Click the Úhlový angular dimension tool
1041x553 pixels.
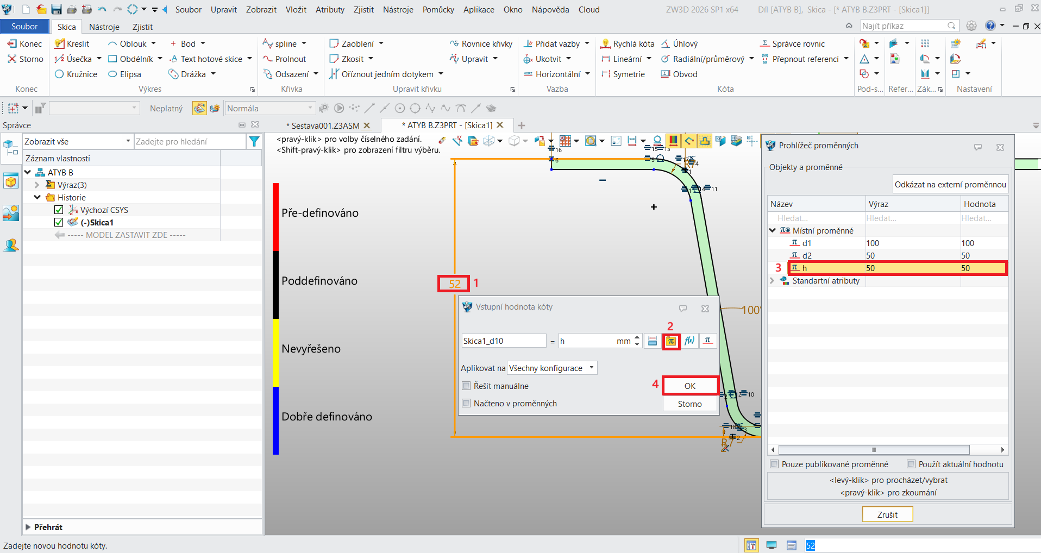680,43
